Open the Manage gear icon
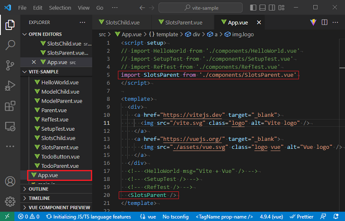Image resolution: width=345 pixels, height=221 pixels. 10,201
